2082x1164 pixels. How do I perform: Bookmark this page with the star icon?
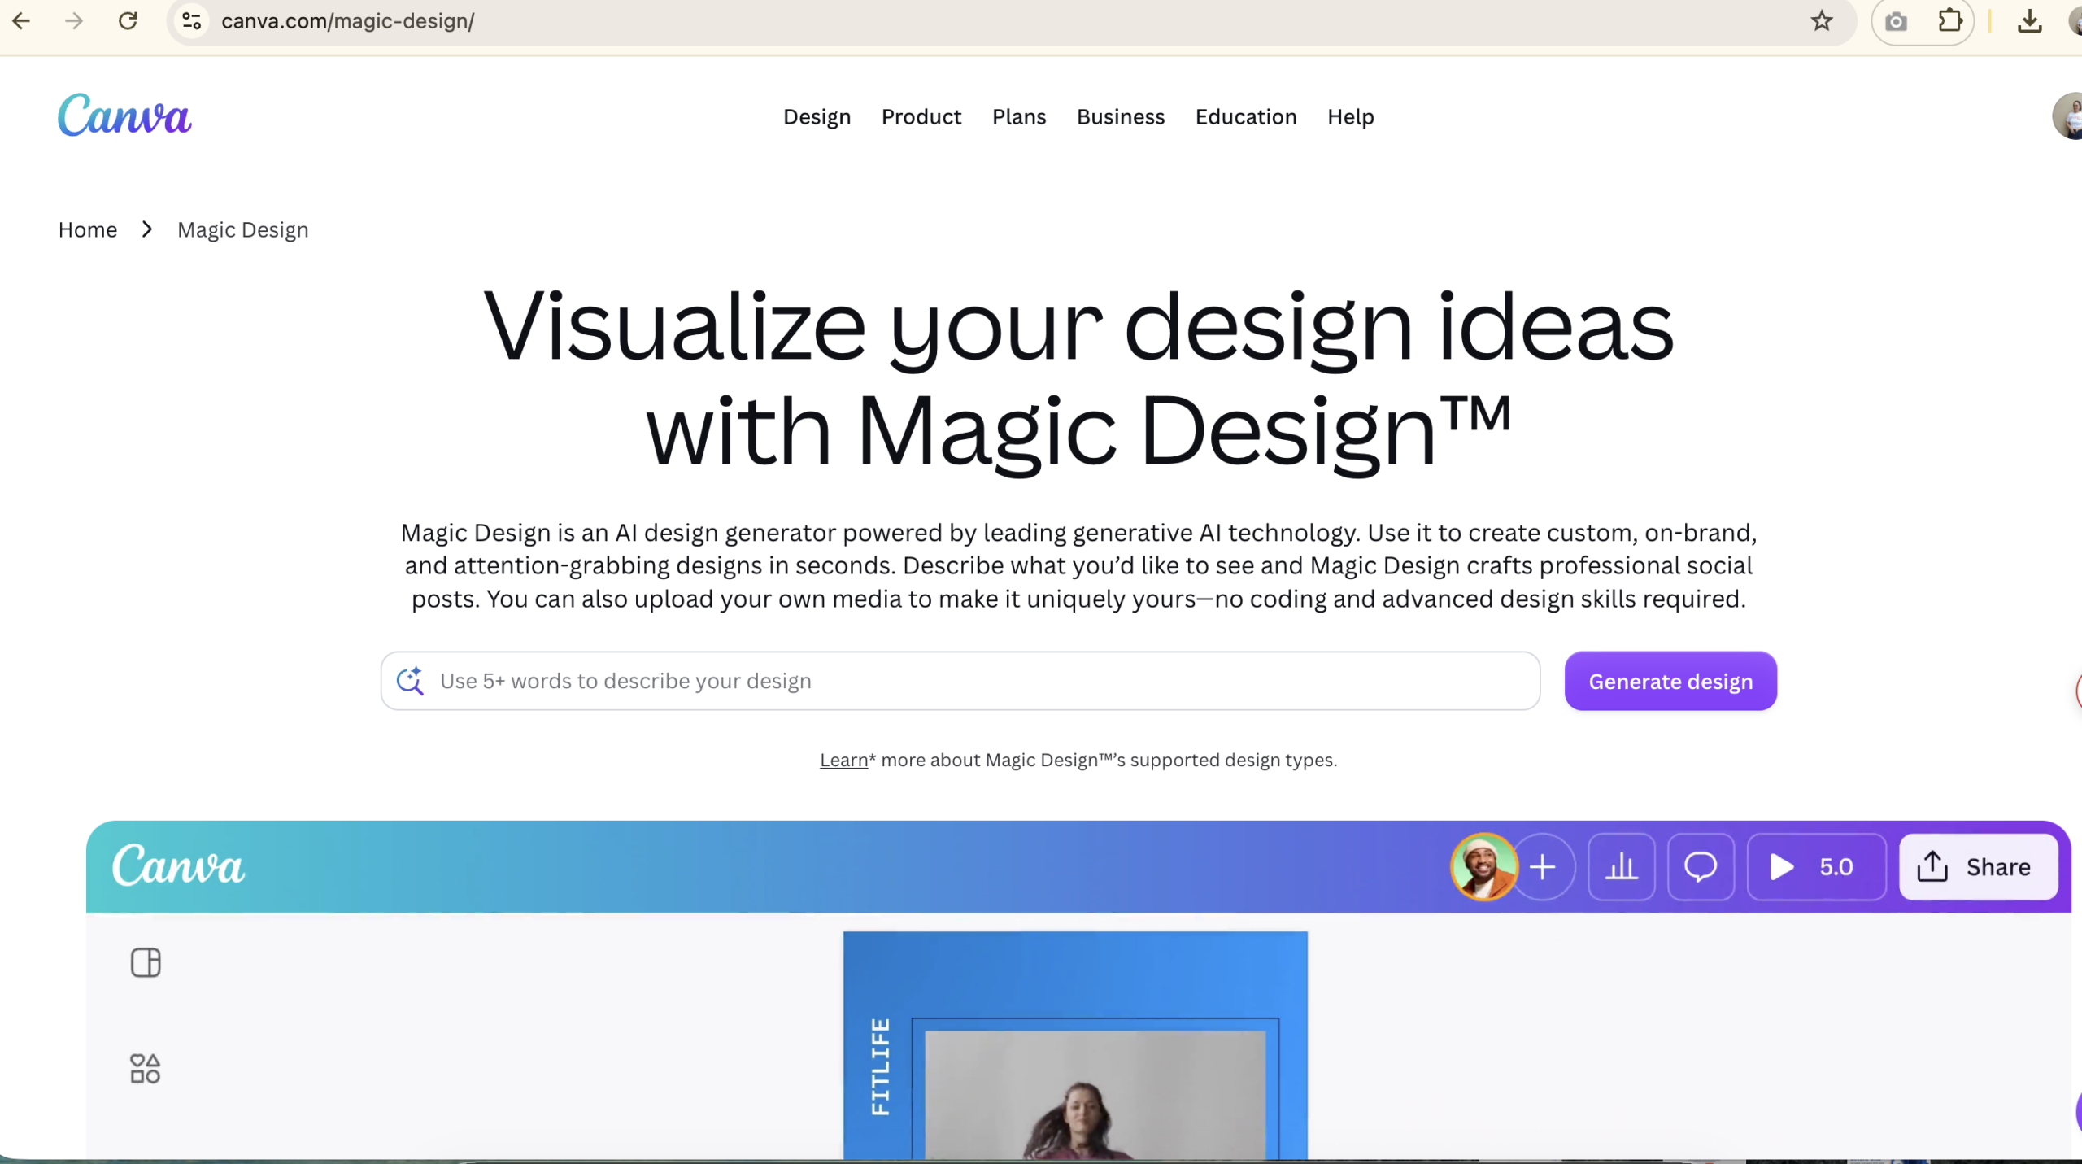point(1822,21)
